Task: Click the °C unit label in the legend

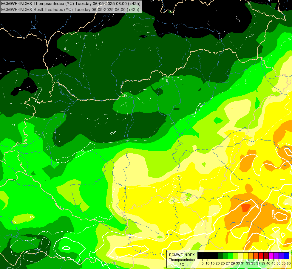Action: coord(182,265)
